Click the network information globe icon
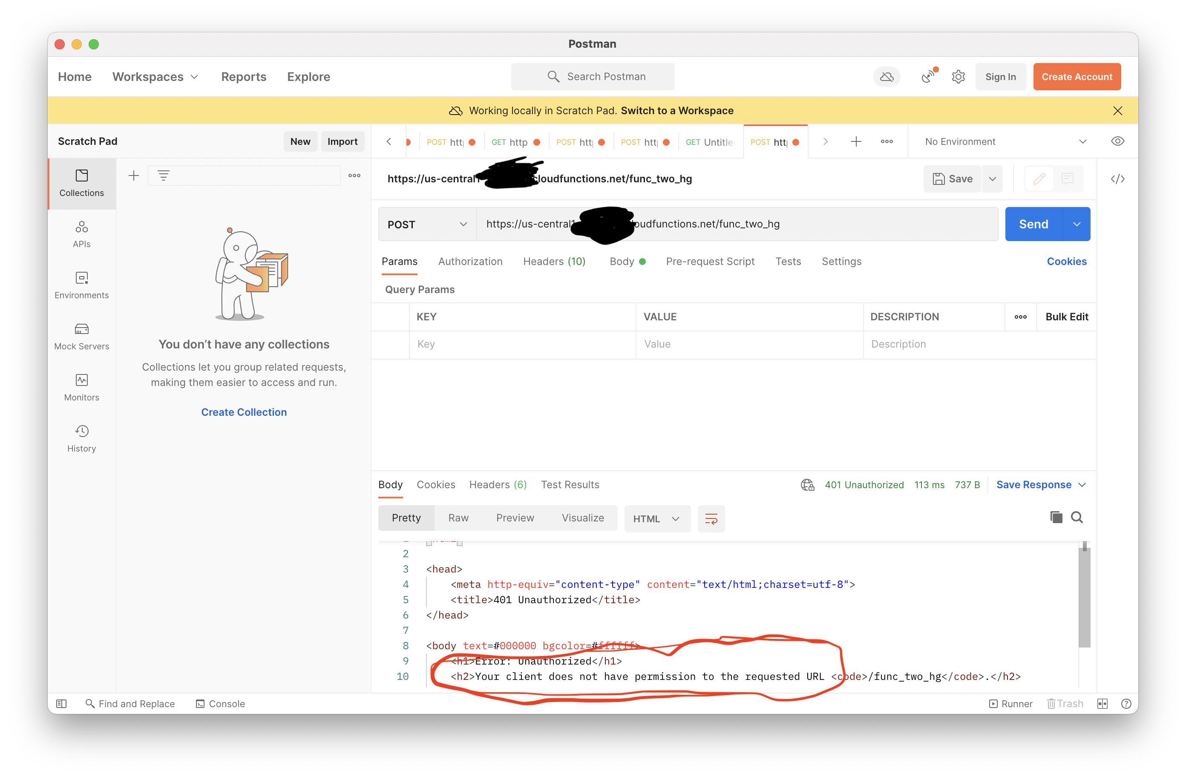The image size is (1186, 777). [807, 485]
